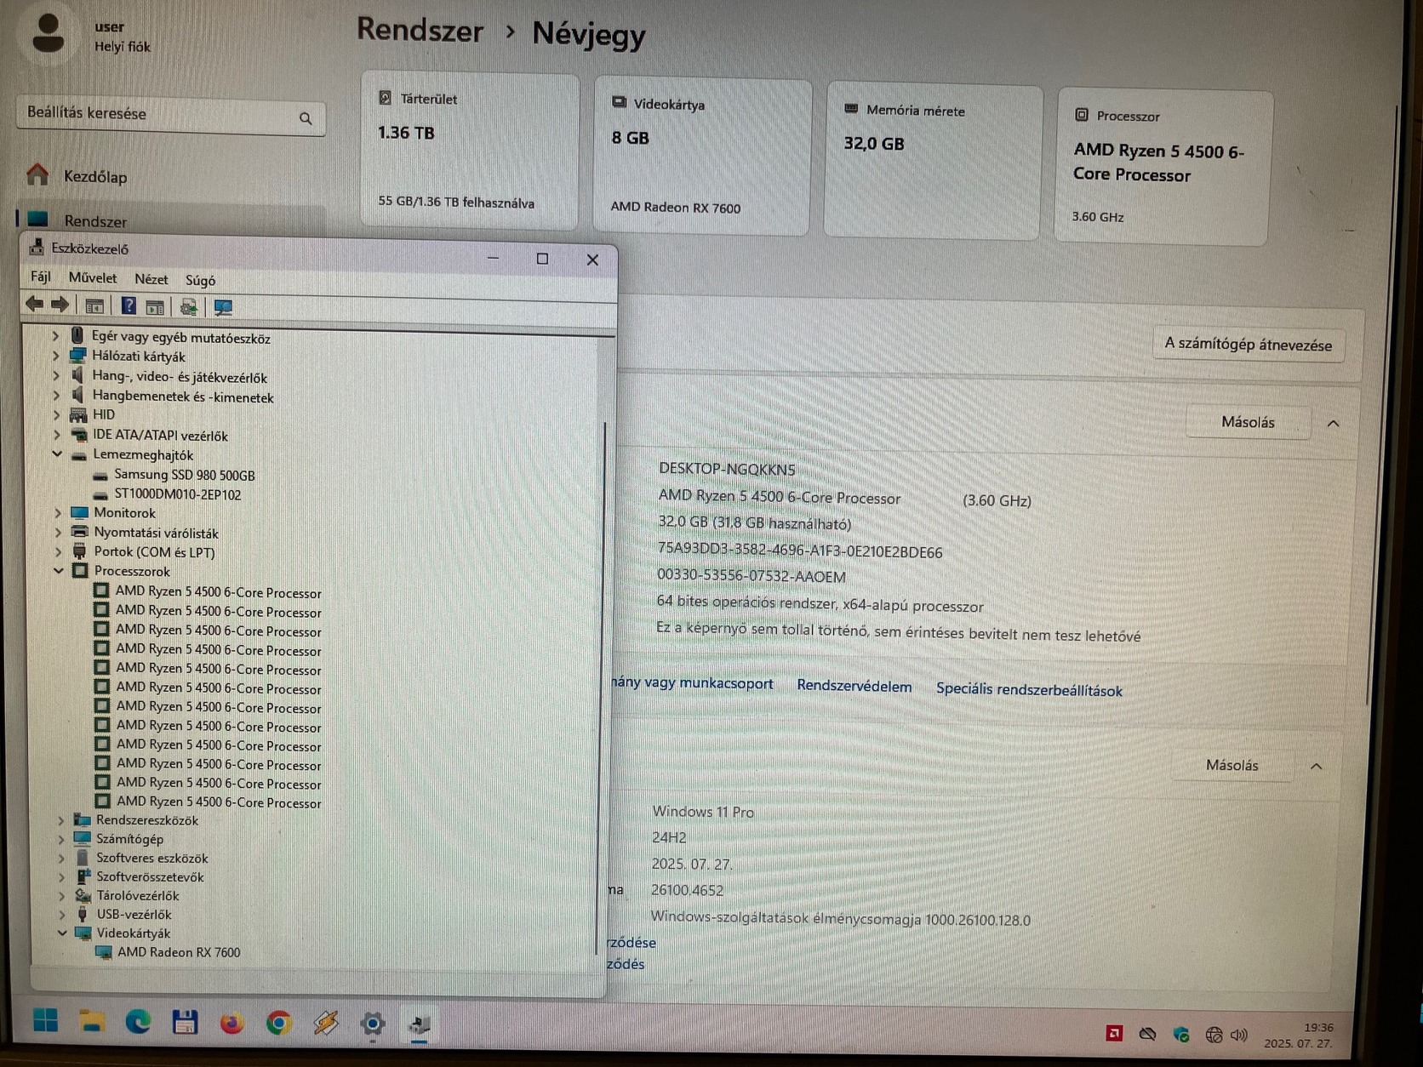
Task: Select AMD Radeon RX 7600 in device tree
Action: tap(179, 952)
